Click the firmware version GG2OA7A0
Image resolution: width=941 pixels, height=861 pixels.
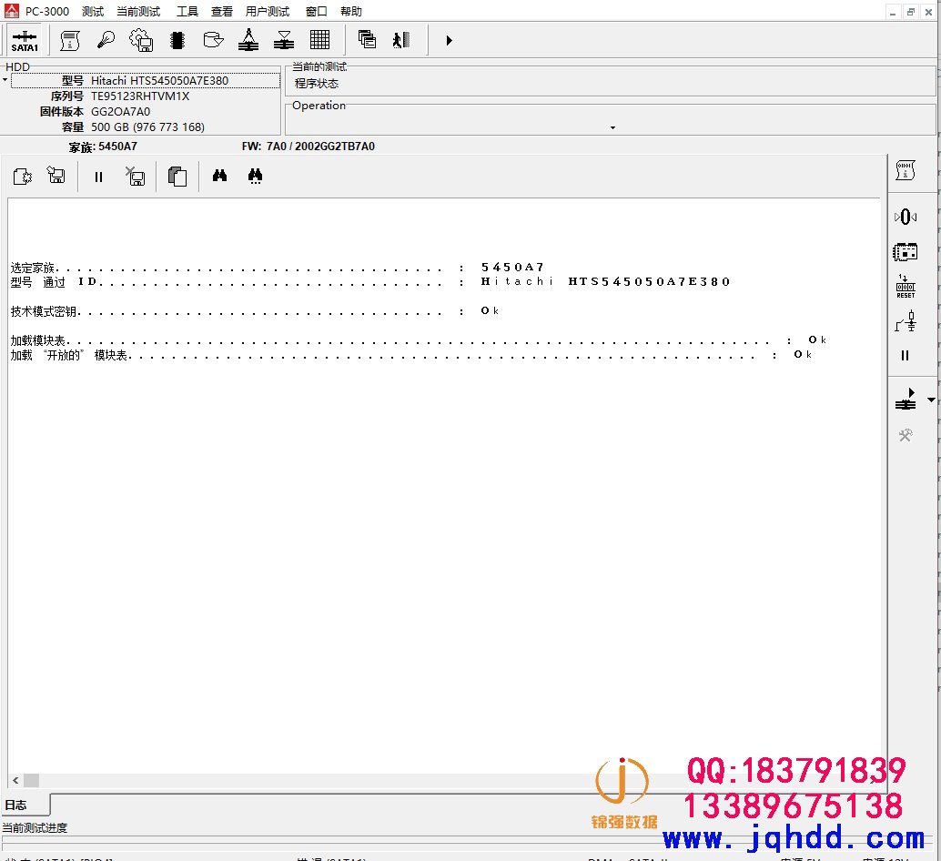click(x=121, y=112)
